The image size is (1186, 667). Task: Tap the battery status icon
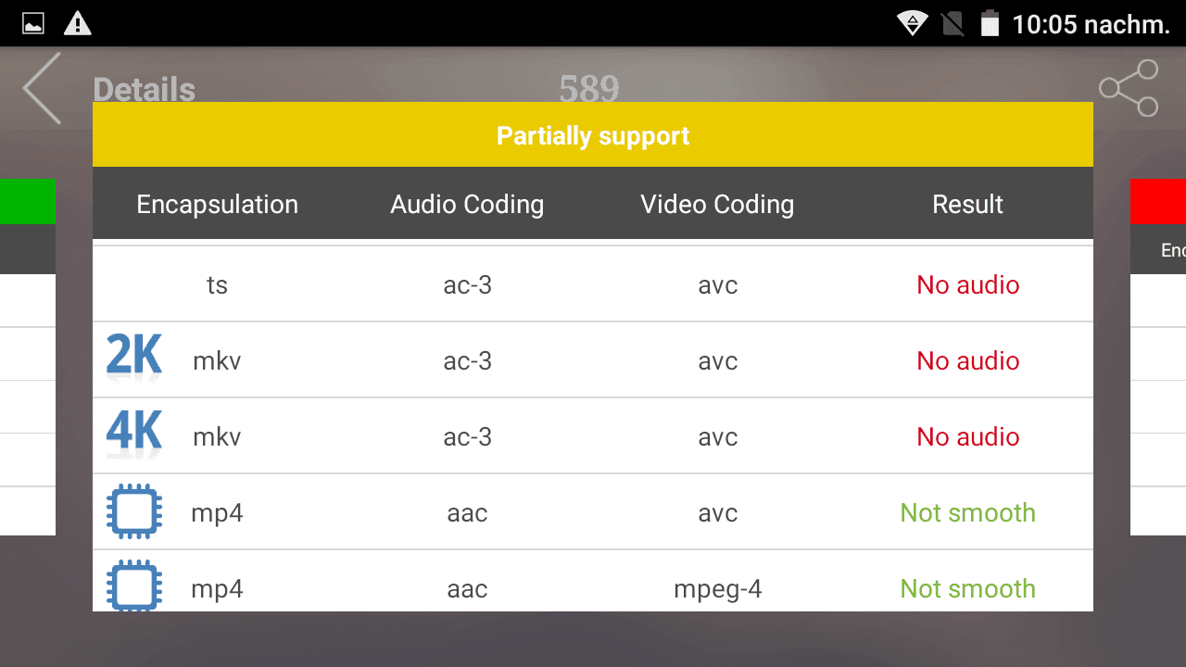990,23
